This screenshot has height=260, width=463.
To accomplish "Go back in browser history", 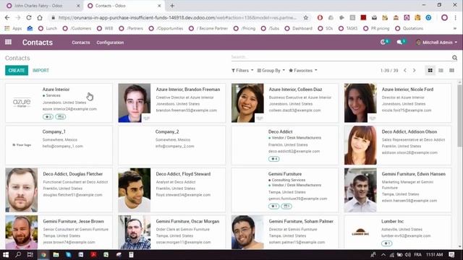I will pos(7,17).
